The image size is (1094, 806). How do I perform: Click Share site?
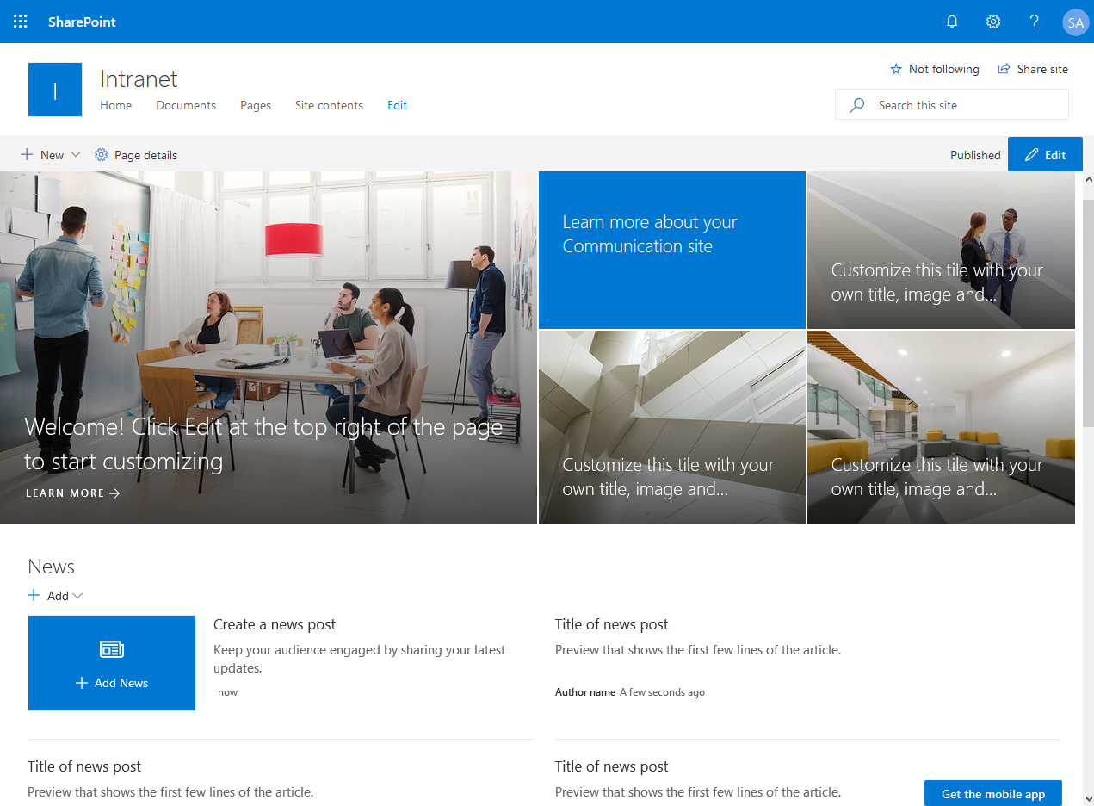1033,69
